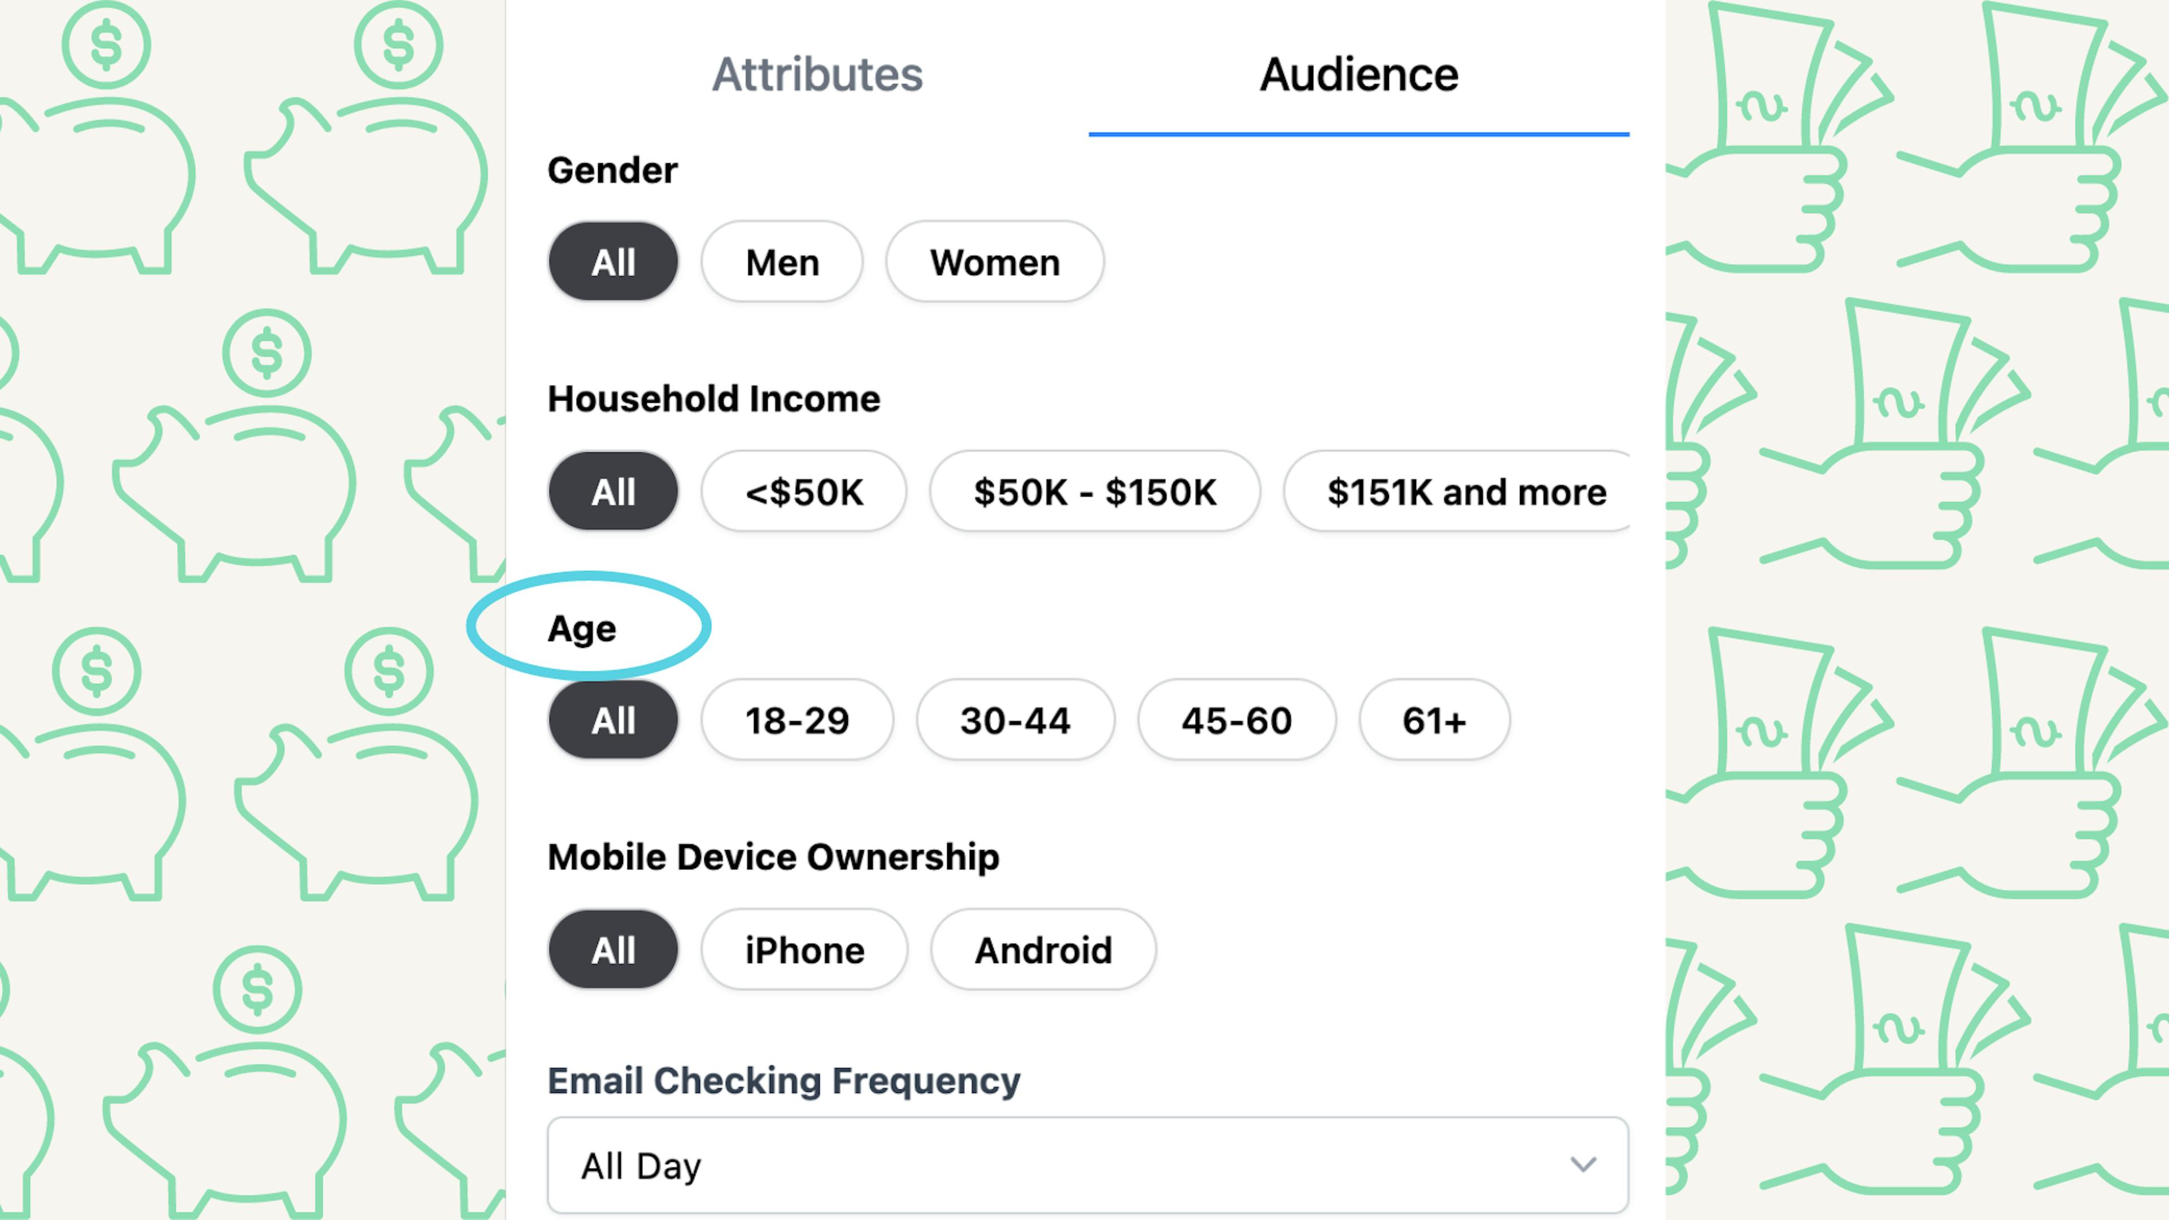The height and width of the screenshot is (1220, 2169).
Task: Filter audience by iPhone ownership
Action: (x=804, y=949)
